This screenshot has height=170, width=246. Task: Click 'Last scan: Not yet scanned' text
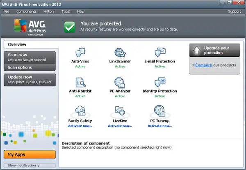[x=27, y=60]
